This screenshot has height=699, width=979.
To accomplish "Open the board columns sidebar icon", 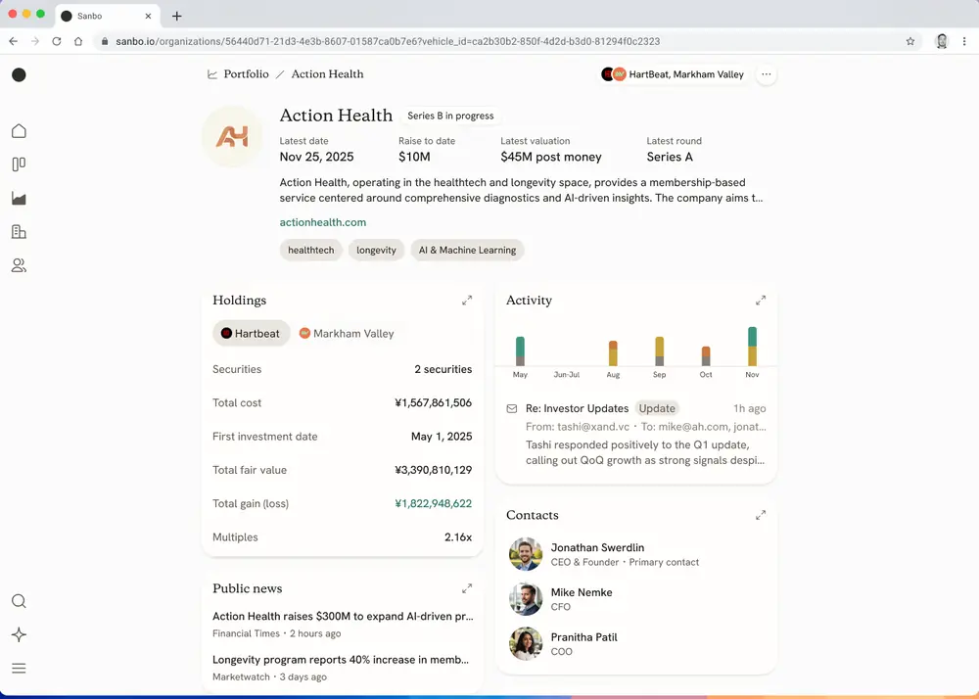I will click(x=19, y=164).
